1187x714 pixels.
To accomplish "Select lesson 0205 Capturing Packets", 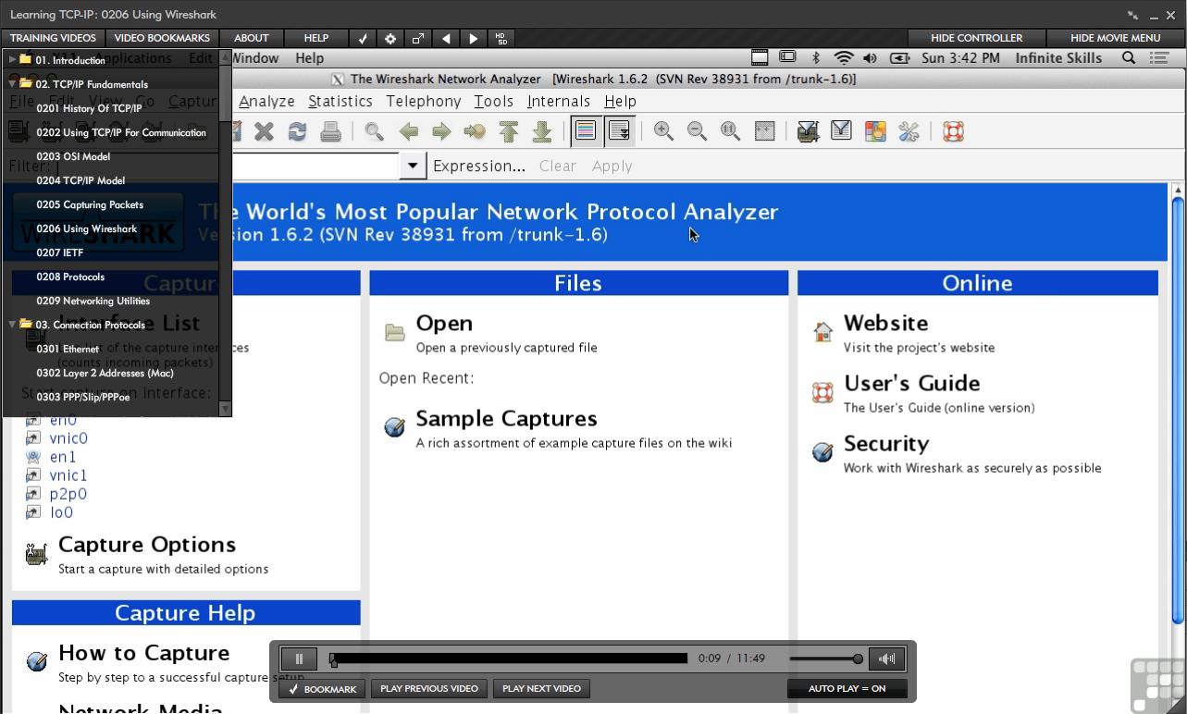I will pos(90,204).
